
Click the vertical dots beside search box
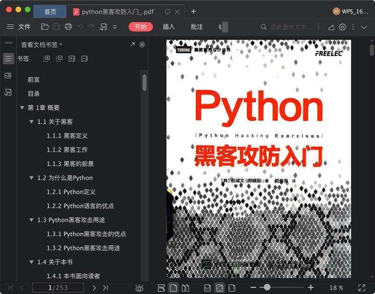pos(318,27)
